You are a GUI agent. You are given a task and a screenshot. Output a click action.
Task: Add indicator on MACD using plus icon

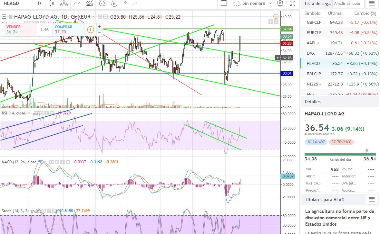(63, 162)
